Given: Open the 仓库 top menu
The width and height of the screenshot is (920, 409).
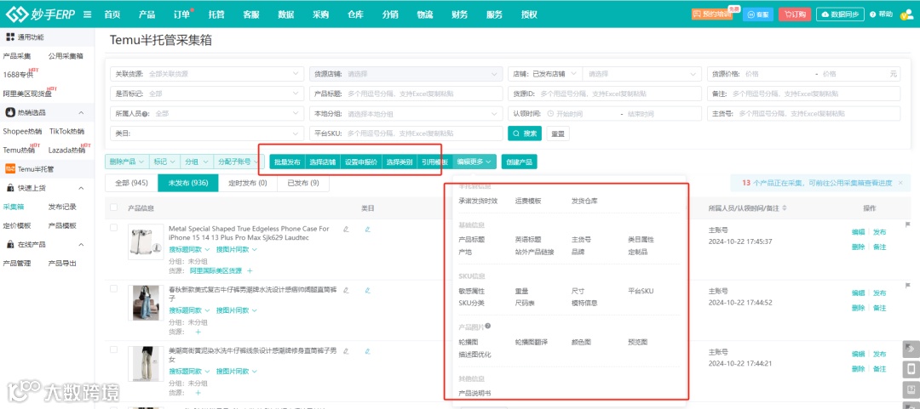Looking at the screenshot, I should click(x=355, y=14).
